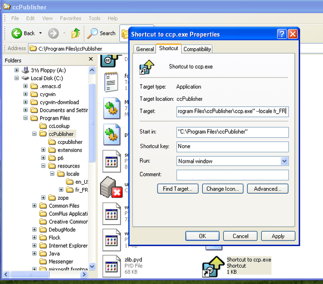This screenshot has height=284, width=323.
Task: Switch to the General tab
Action: pos(145,49)
